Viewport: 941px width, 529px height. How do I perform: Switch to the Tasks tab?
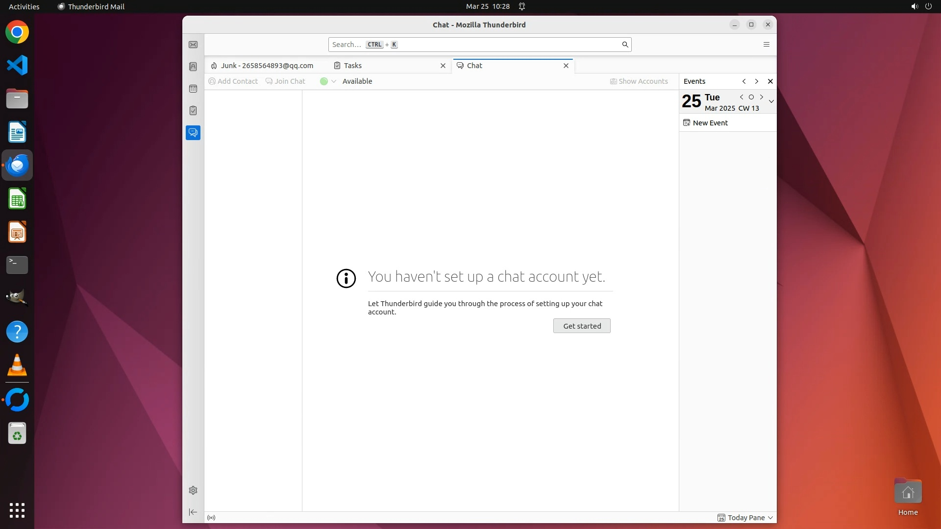pyautogui.click(x=353, y=66)
